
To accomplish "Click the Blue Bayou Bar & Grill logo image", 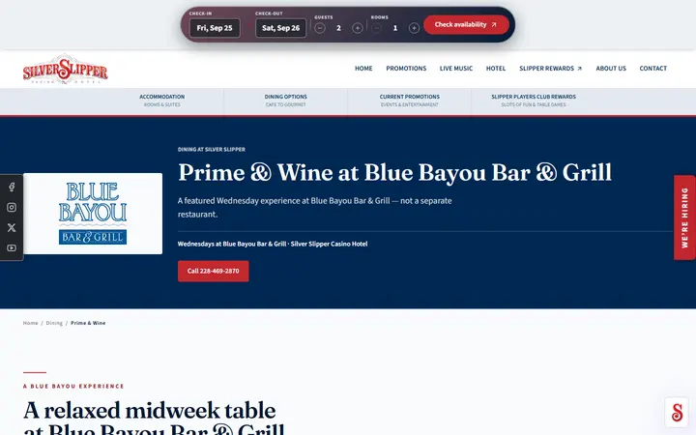I will click(93, 214).
